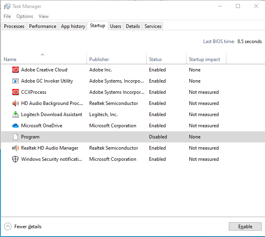Sort by Publisher column header
The width and height of the screenshot is (265, 237).
(x=116, y=59)
